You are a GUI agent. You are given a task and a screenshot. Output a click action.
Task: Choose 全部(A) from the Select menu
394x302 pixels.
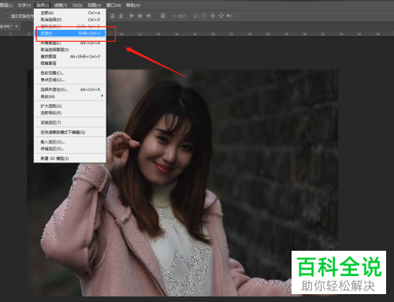70,13
